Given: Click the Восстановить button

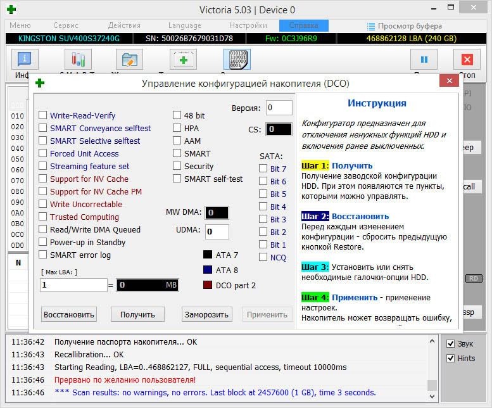Looking at the screenshot, I should tap(69, 314).
